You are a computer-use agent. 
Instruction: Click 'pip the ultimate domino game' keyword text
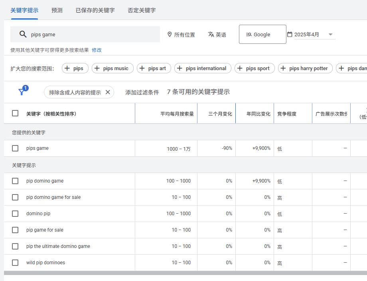(58, 246)
